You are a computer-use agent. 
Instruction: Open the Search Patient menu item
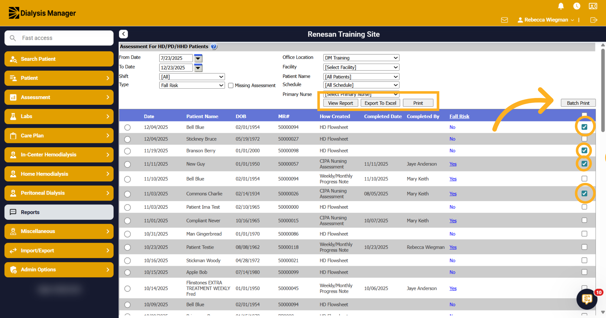point(59,59)
